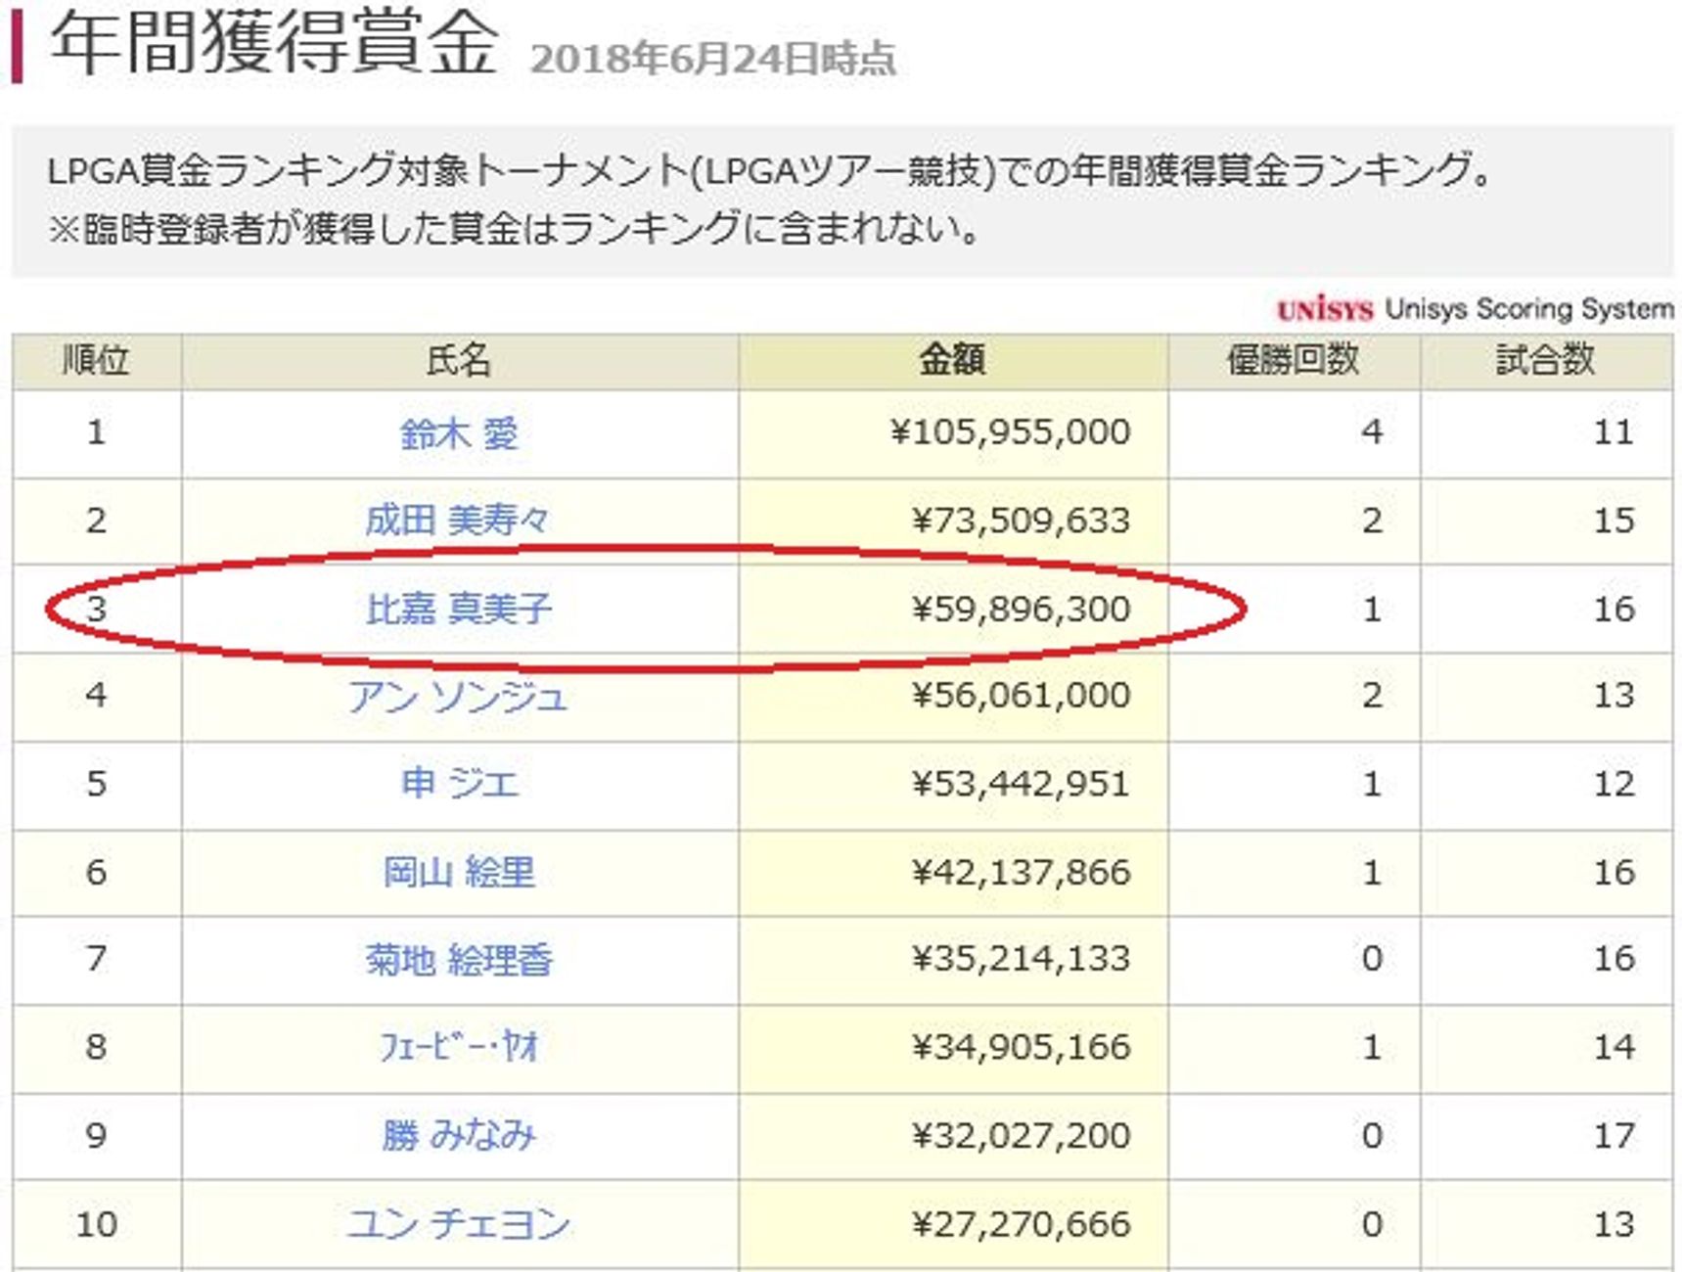Screen dimensions: 1682x1272
Task: Click the amount ¥59,896,300 cell
Action: [952, 609]
